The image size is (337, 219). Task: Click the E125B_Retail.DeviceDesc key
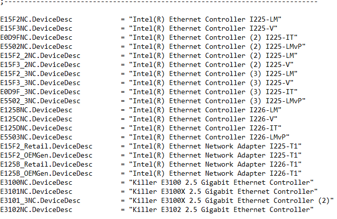coord(46,164)
